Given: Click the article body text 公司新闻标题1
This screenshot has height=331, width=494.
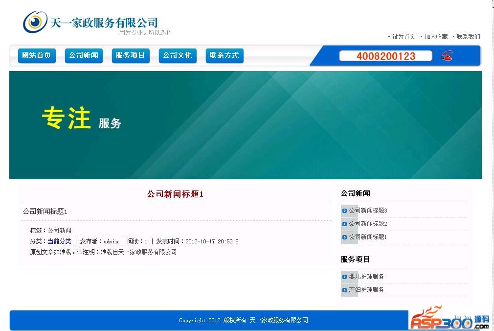Looking at the screenshot, I should click(x=45, y=212).
